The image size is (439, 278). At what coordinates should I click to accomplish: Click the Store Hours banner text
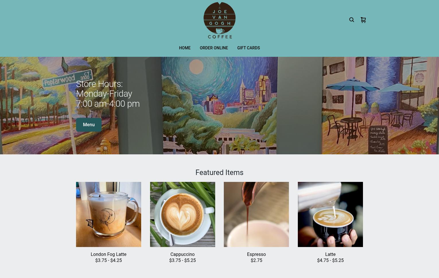pos(108,94)
